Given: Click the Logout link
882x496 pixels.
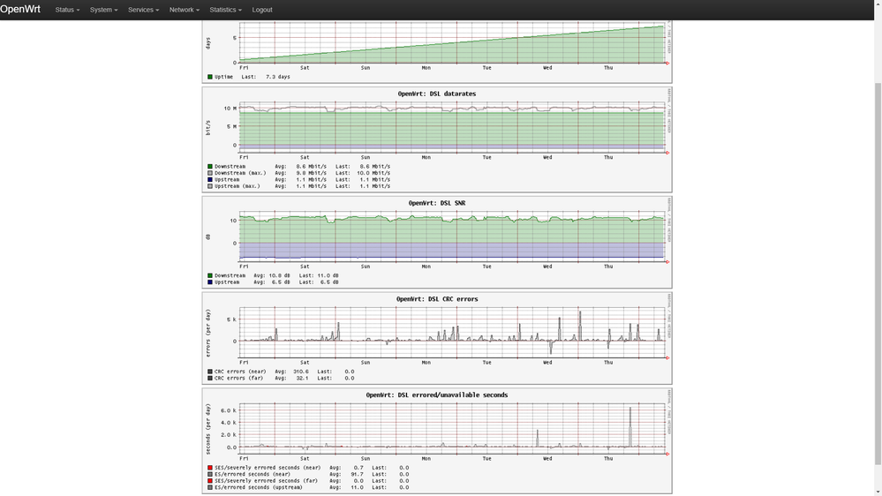Looking at the screenshot, I should click(262, 10).
